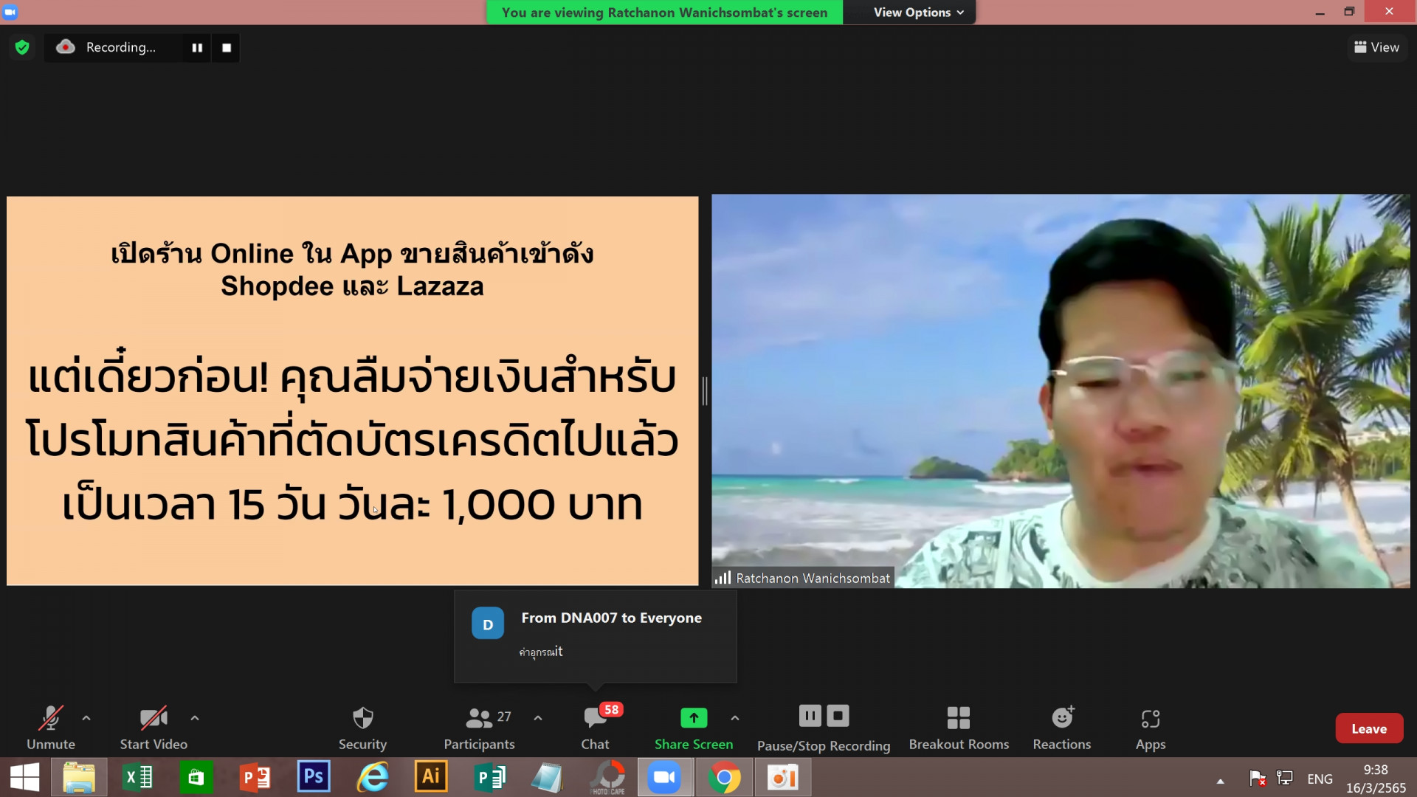Image resolution: width=1417 pixels, height=797 pixels.
Task: Open the notepad-style taskbar app
Action: coord(548,778)
